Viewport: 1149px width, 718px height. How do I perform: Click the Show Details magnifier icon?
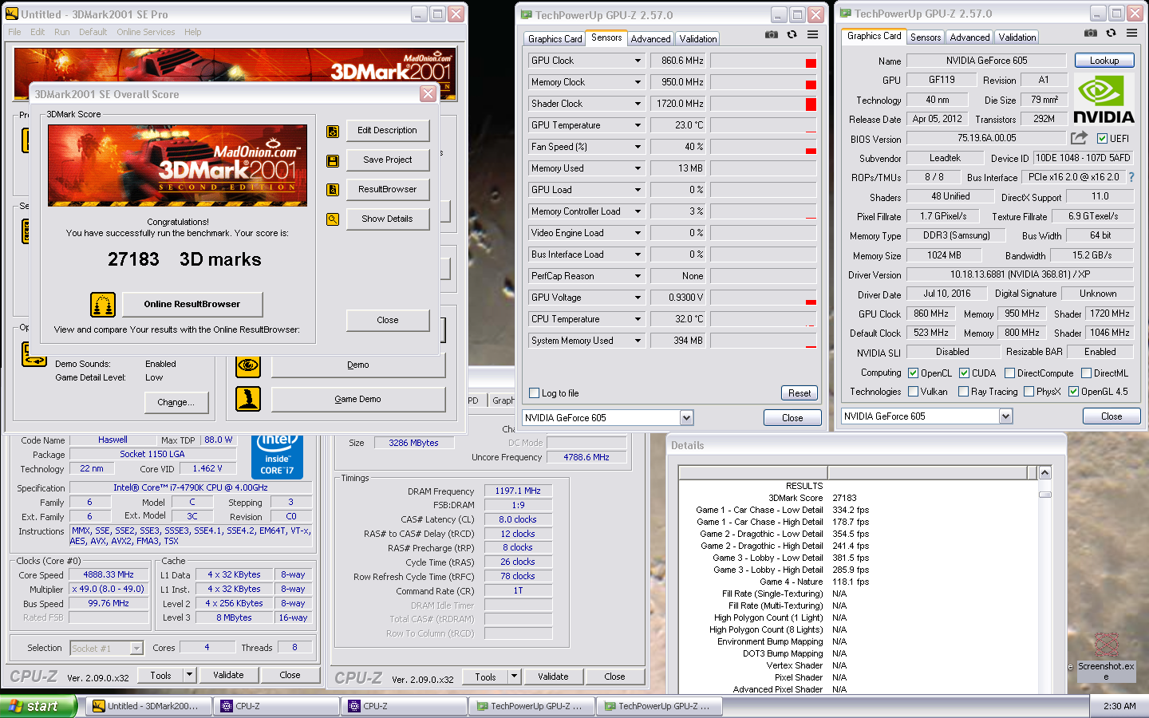333,219
